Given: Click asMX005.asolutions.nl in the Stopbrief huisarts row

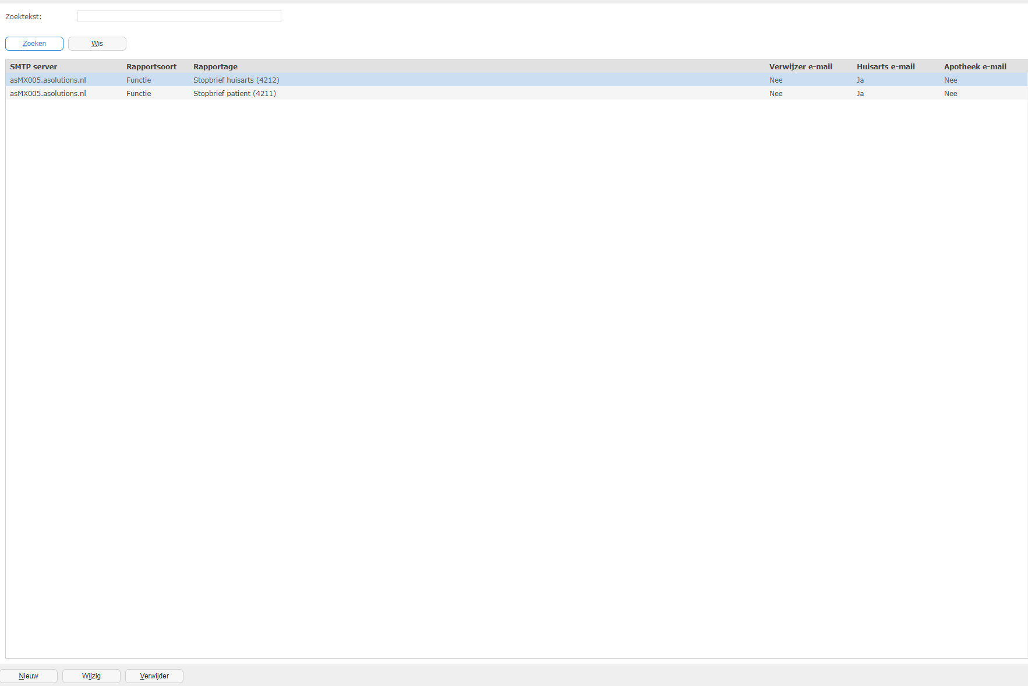Looking at the screenshot, I should 48,80.
